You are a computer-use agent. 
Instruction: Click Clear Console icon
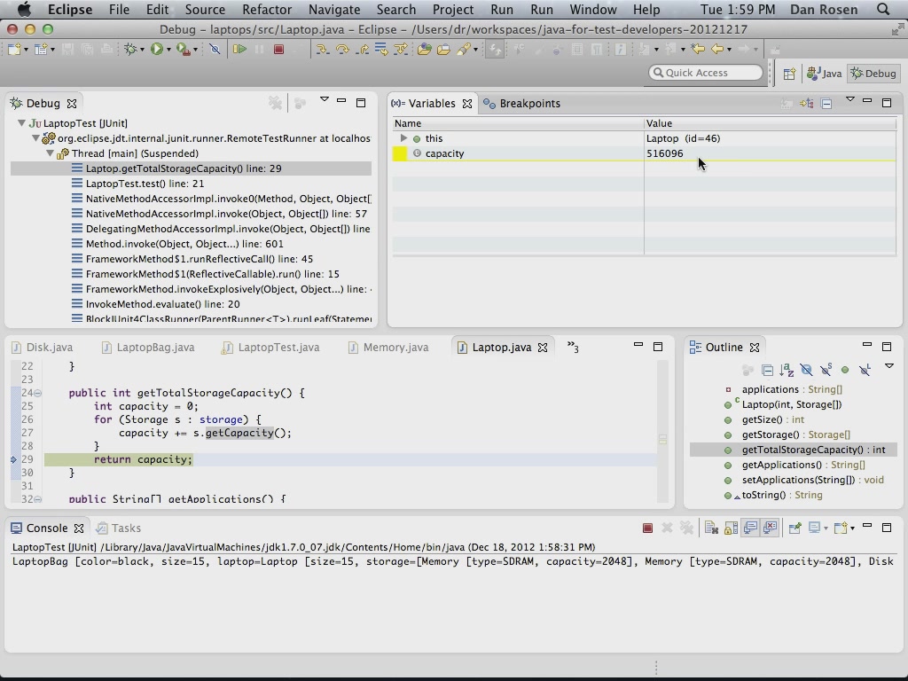pos(711,528)
